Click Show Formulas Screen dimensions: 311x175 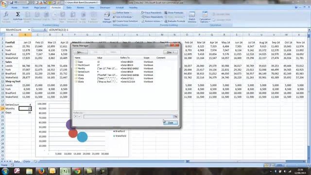[x=174, y=13]
